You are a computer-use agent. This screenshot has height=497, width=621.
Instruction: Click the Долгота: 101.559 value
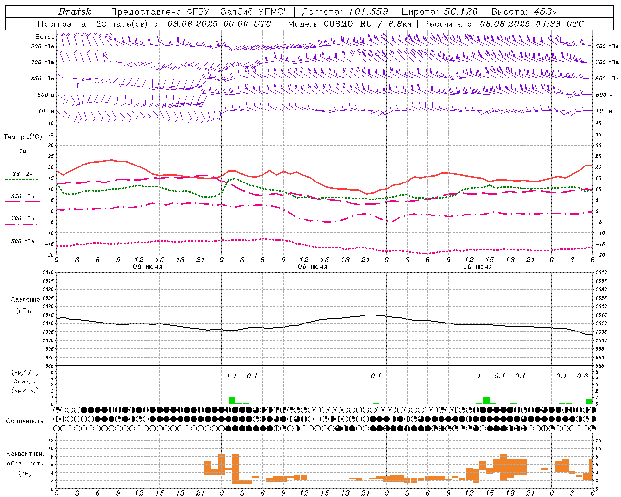point(345,12)
